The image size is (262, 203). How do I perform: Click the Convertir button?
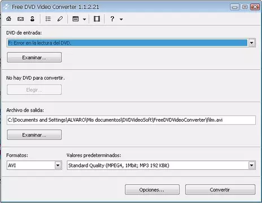[220, 189]
